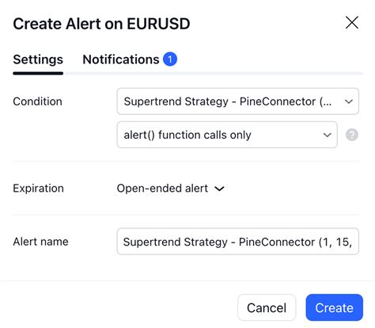Click the blue Create button
Image resolution: width=375 pixels, height=328 pixels.
tap(334, 307)
